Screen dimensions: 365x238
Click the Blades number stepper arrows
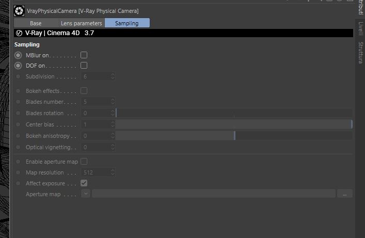tap(113, 102)
